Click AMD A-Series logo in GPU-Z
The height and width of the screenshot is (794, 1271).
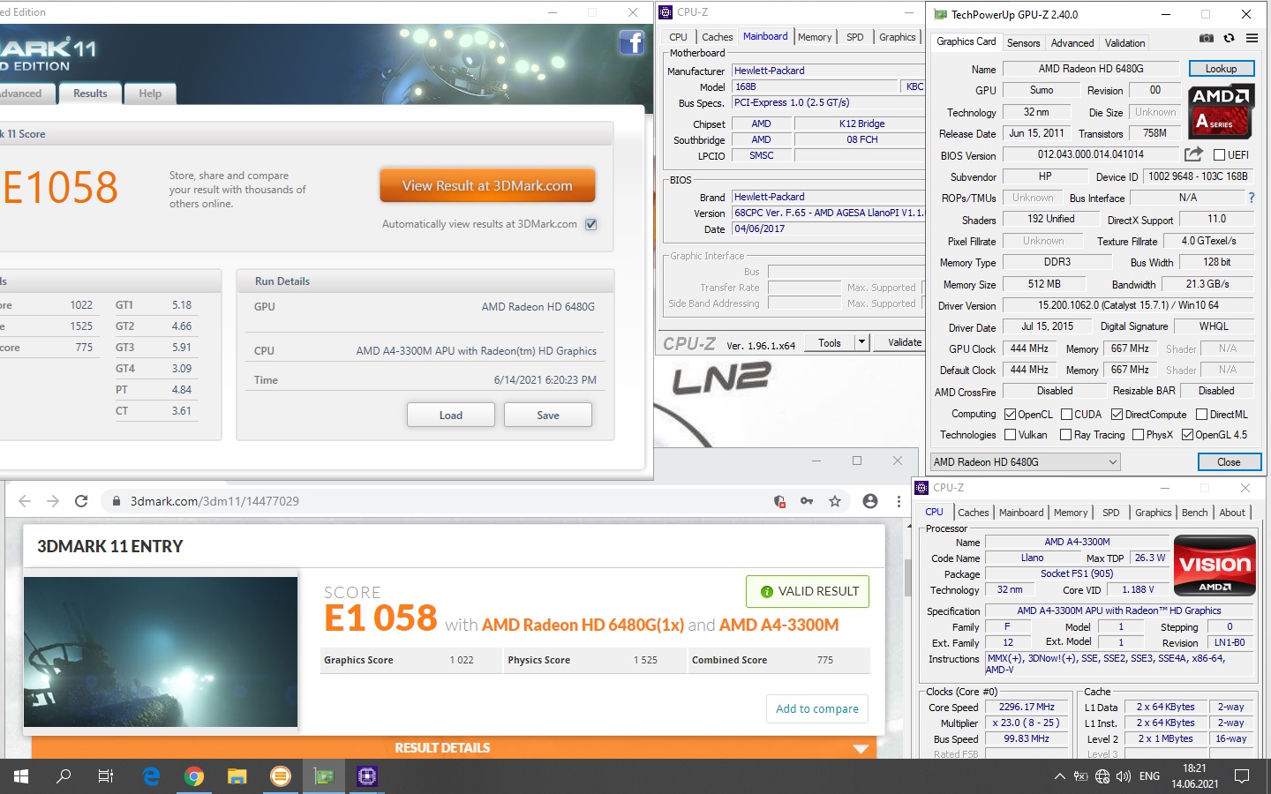coord(1221,111)
